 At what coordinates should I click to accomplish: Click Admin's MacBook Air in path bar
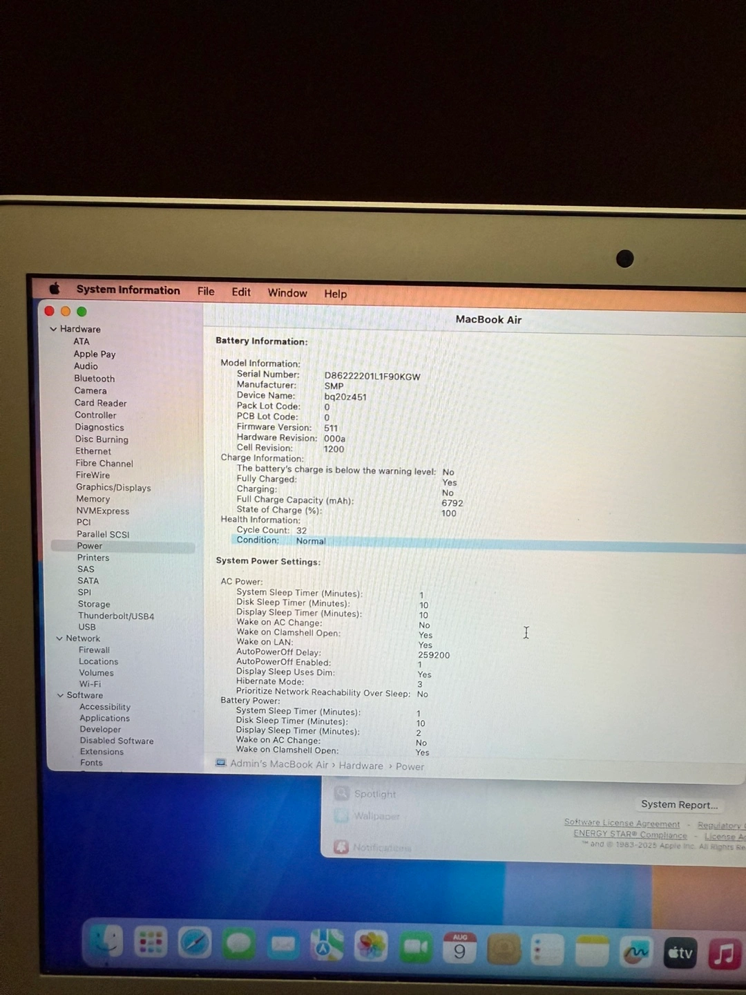pyautogui.click(x=279, y=764)
